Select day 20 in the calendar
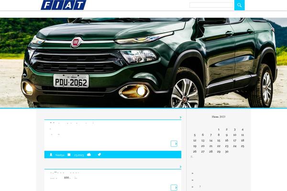The width and height of the screenshot is (287, 191). pyautogui.click(x=203, y=146)
